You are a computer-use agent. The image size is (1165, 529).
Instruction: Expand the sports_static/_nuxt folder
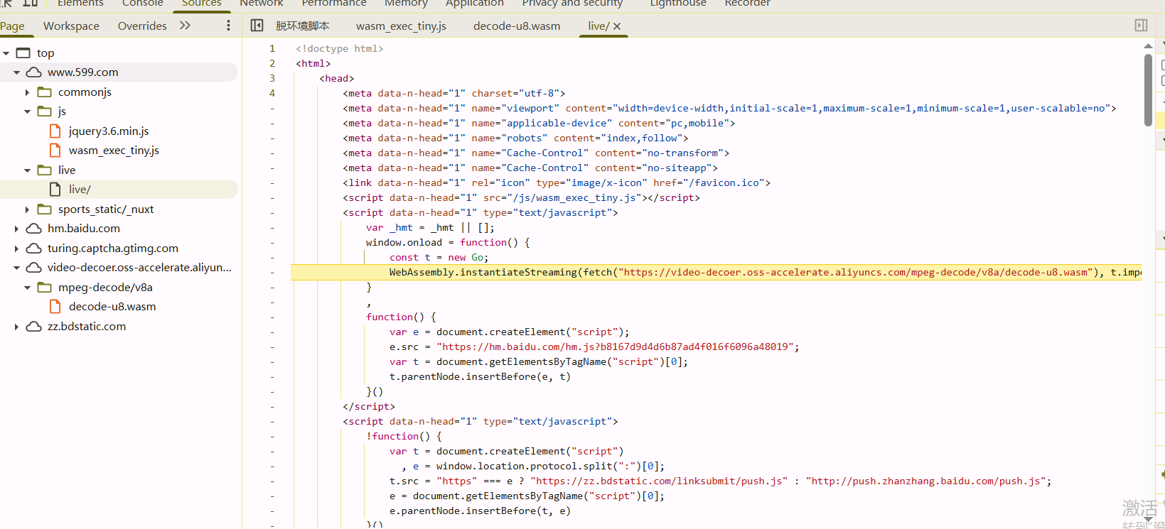27,209
